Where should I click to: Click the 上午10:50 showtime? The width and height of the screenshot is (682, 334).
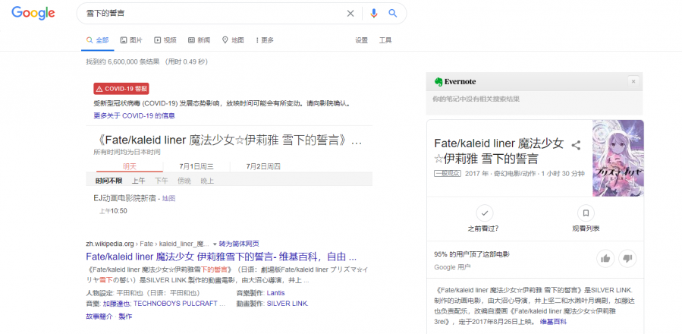point(113,211)
